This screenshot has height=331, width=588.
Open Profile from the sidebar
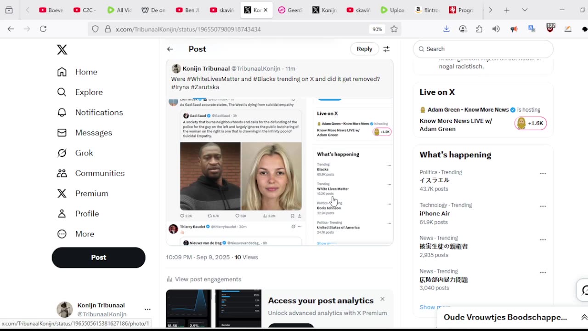click(78, 213)
